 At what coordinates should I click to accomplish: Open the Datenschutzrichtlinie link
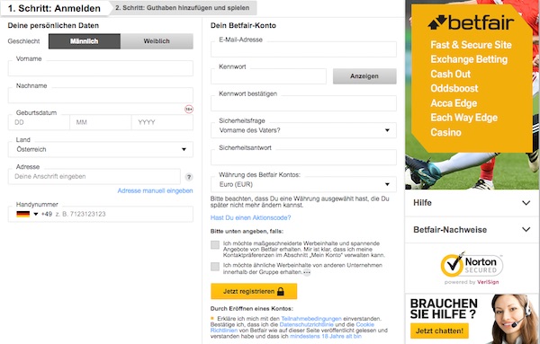point(307,324)
